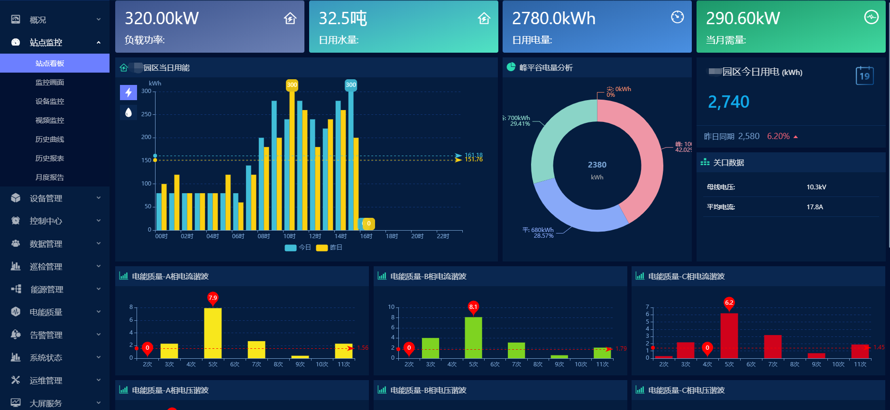Expand the 概况 menu chevron
Viewport: 890px width, 410px height.
pos(99,19)
